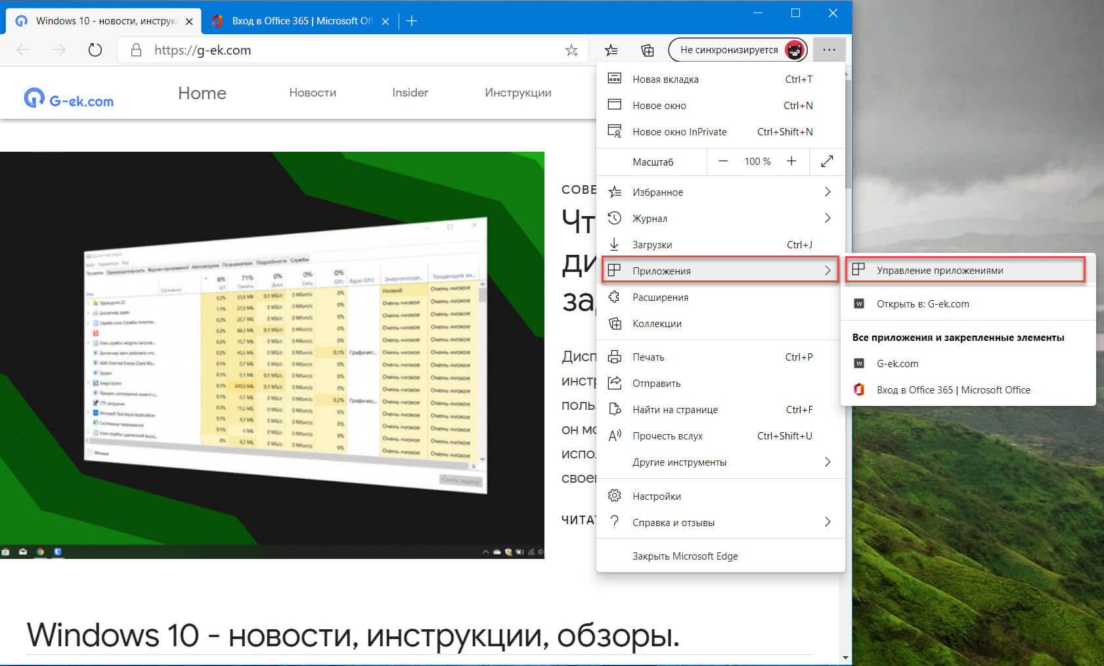Reload the page with Refresh icon
Image resolution: width=1104 pixels, height=666 pixels.
(x=95, y=50)
